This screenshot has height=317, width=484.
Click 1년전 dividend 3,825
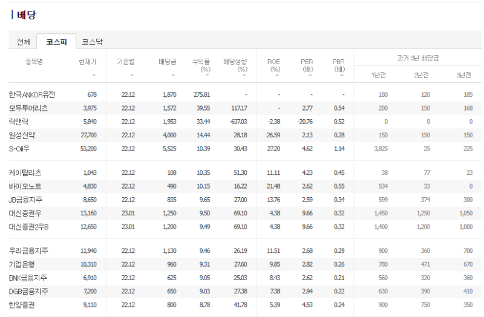381,149
